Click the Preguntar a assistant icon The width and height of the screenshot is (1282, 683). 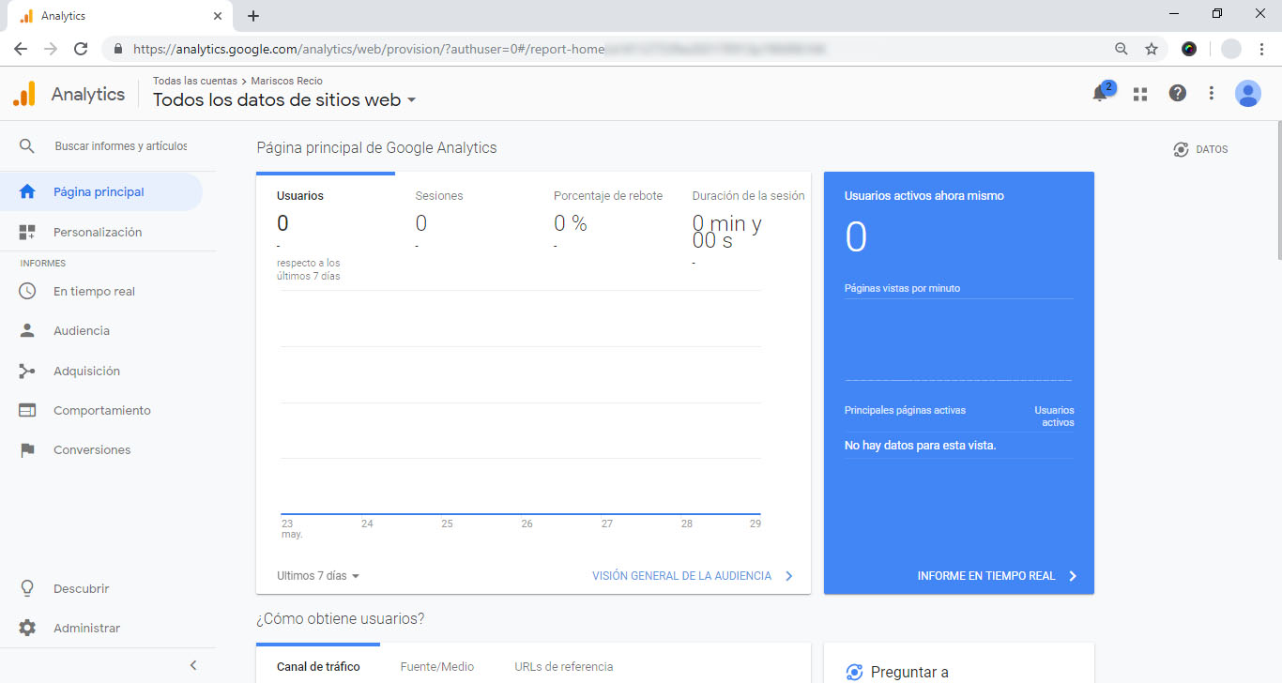(854, 672)
